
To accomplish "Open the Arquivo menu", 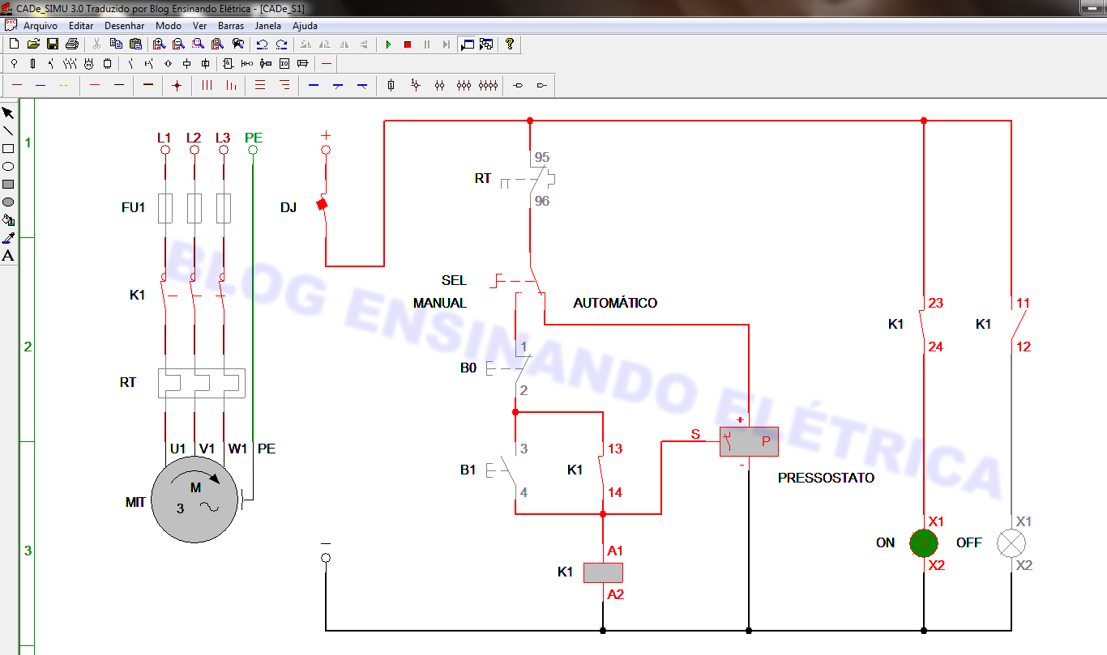I will (x=41, y=26).
